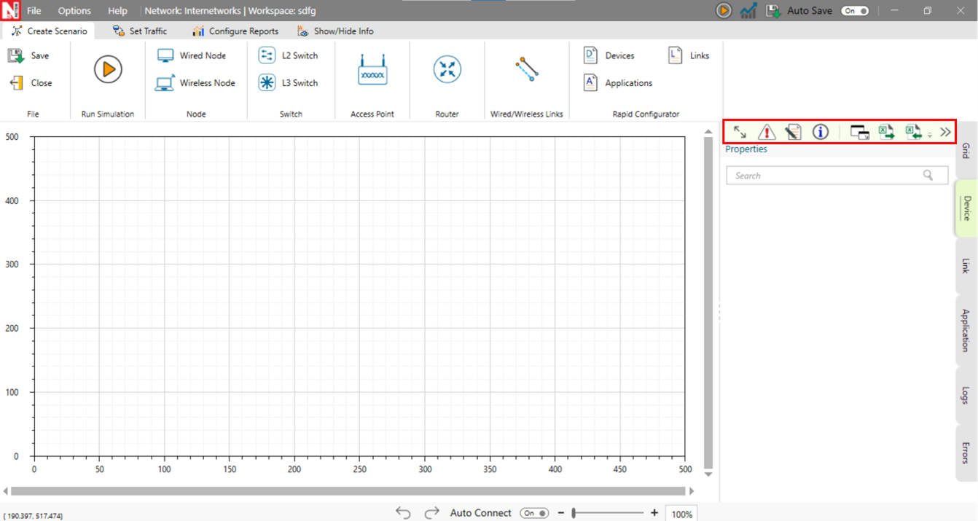Screen dimensions: 978x521
Task: Select the Access Point device
Action: (372, 71)
